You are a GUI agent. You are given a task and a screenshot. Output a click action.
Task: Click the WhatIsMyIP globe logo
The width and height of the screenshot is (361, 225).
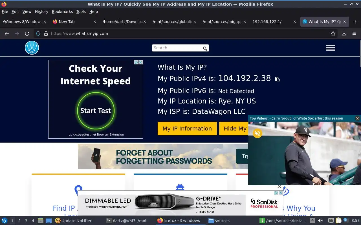click(x=32, y=48)
